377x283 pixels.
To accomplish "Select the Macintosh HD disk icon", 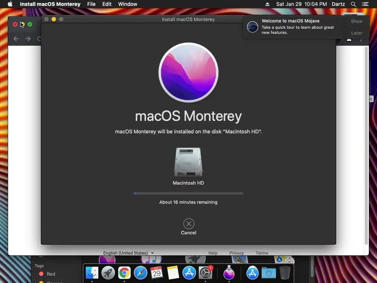I will point(188,162).
